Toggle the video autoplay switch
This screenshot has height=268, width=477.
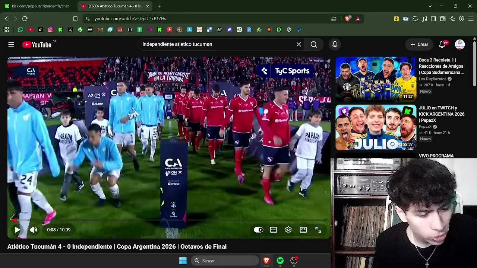tap(259, 230)
